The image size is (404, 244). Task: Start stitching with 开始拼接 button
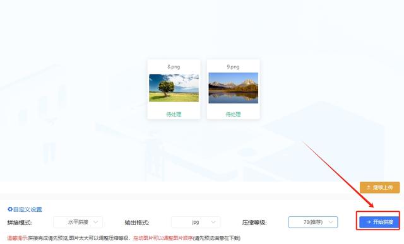[379, 222]
